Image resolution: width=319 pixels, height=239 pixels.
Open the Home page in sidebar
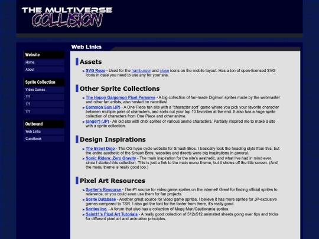[44, 62]
